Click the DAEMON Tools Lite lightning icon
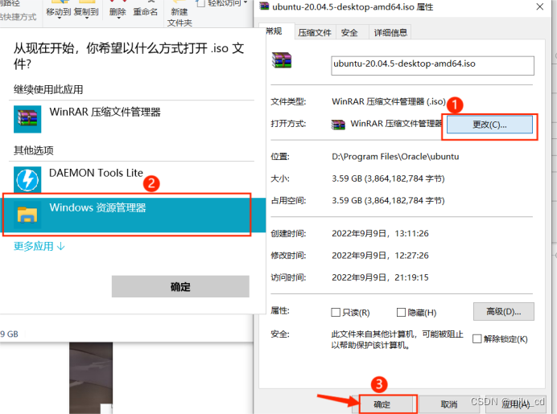This screenshot has width=557, height=414. click(27, 179)
